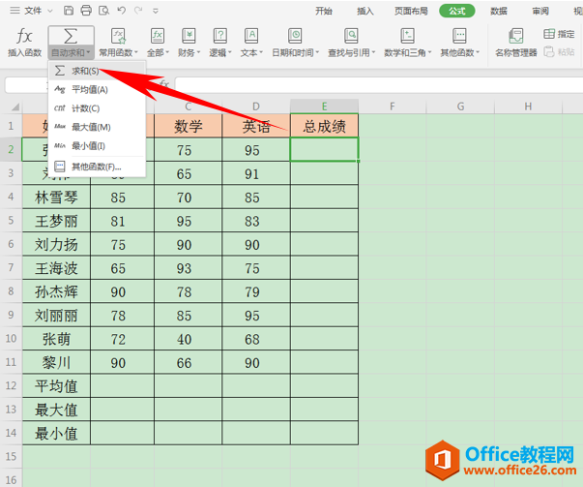Screen dimensions: 583x487
Task: Click the 王海波 name cell
Action: (56, 267)
